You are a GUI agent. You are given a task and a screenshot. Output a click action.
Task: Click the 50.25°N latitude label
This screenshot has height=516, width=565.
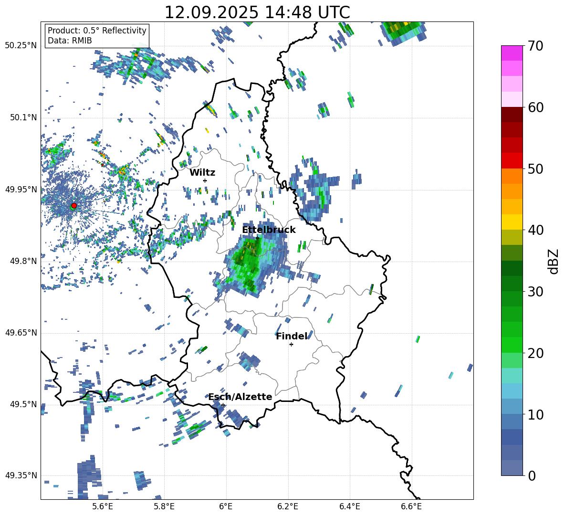[x=21, y=46]
